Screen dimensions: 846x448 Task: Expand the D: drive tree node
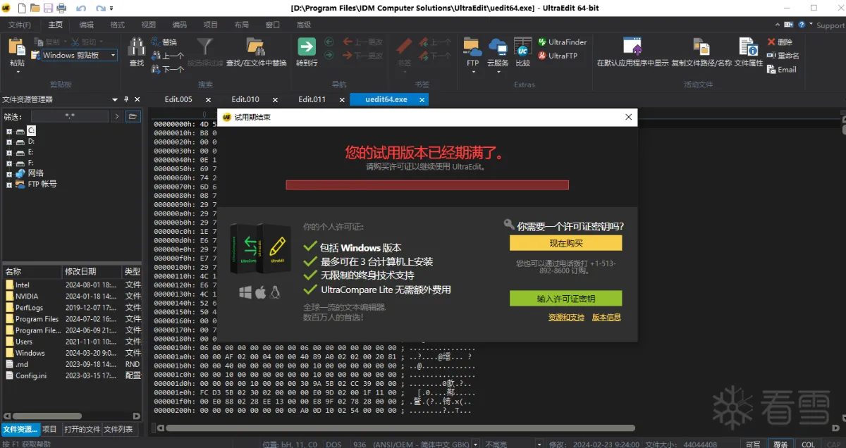pyautogui.click(x=9, y=142)
